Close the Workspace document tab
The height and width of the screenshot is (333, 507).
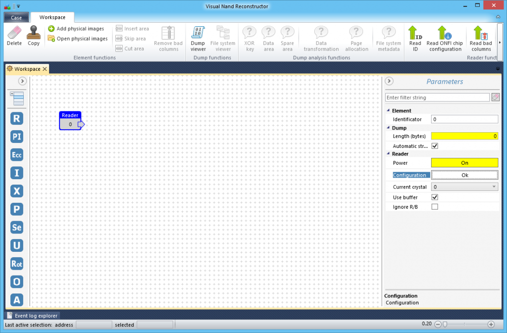45,69
